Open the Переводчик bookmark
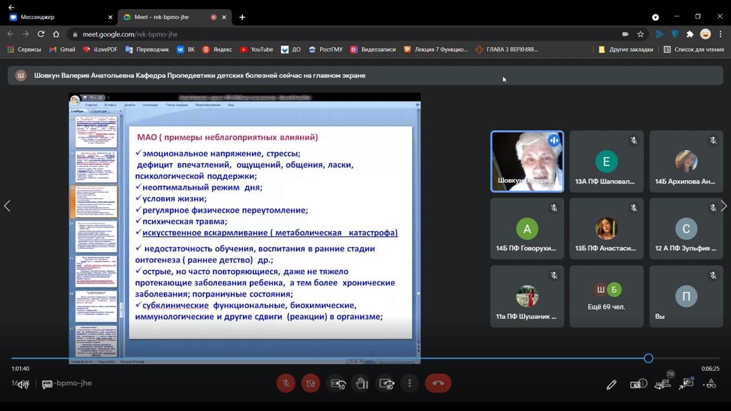The height and width of the screenshot is (411, 731). pyautogui.click(x=147, y=50)
